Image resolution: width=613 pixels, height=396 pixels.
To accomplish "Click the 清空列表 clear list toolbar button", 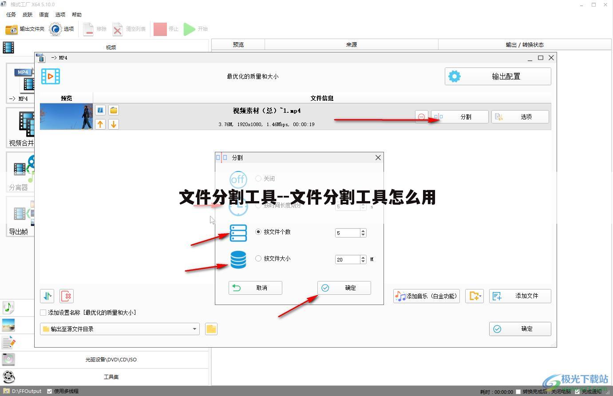I will click(129, 29).
